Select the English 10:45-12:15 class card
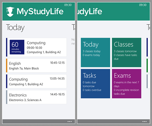The height and width of the screenshot is (126, 152). point(36,65)
